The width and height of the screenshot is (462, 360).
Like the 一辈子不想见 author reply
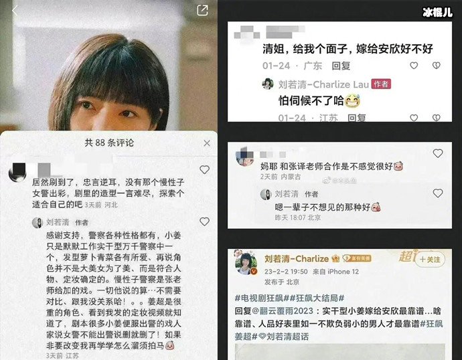point(438,193)
